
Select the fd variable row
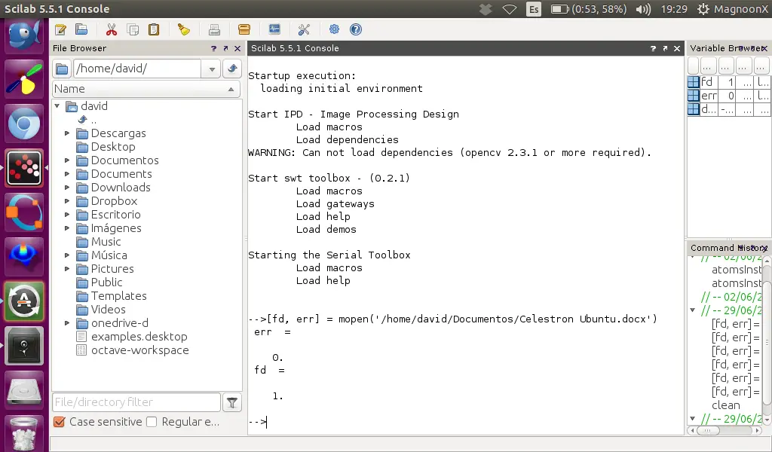(x=728, y=82)
